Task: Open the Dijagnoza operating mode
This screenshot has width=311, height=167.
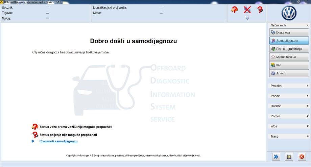Action: click(x=289, y=32)
